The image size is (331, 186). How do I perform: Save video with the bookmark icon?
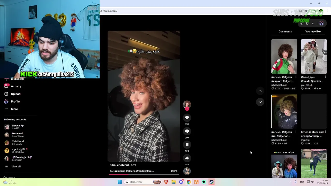(x=187, y=145)
